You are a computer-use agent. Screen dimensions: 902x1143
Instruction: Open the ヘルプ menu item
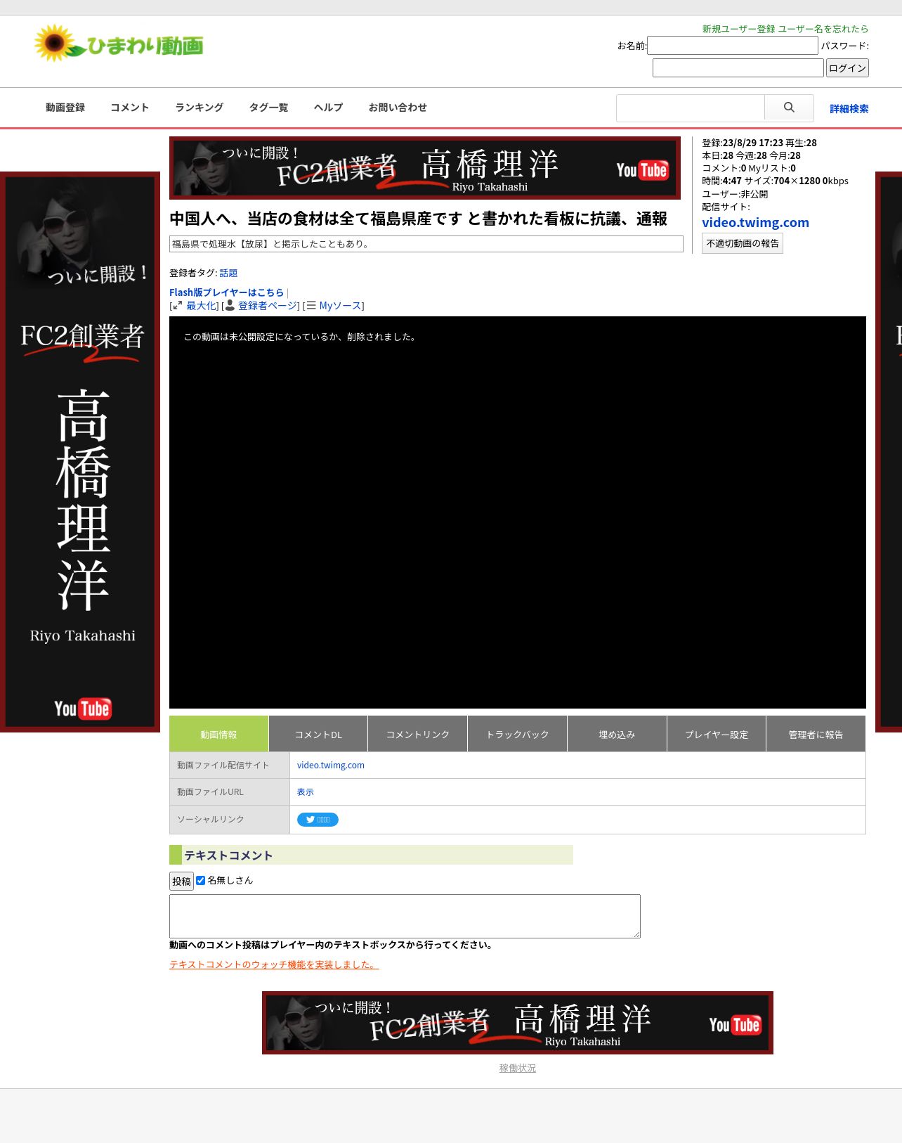point(329,108)
